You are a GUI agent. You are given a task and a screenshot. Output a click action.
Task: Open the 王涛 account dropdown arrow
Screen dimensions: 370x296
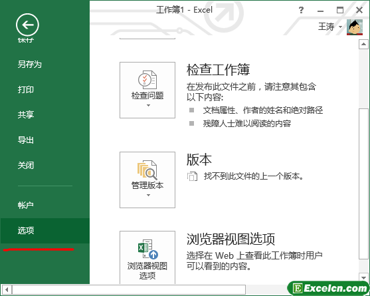341,27
